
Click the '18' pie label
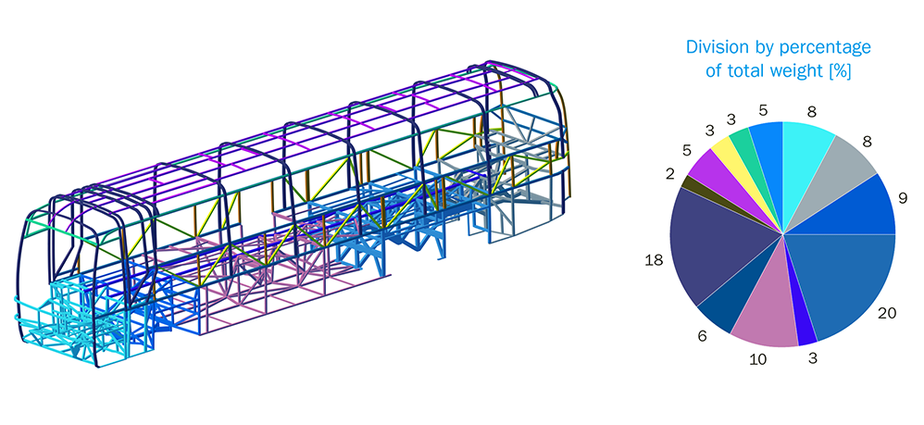(654, 260)
